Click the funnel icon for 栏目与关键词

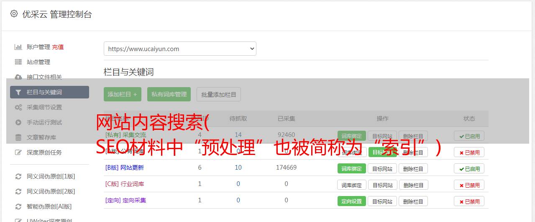pyautogui.click(x=18, y=92)
